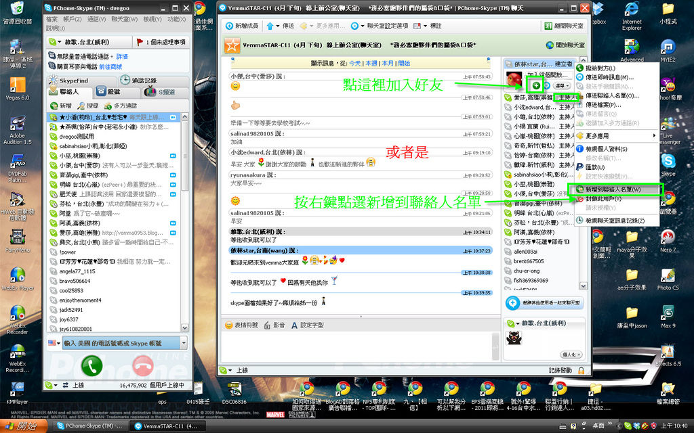Open Skype desktop shortcut icon
Screen dimensions: 694x433
[668, 164]
